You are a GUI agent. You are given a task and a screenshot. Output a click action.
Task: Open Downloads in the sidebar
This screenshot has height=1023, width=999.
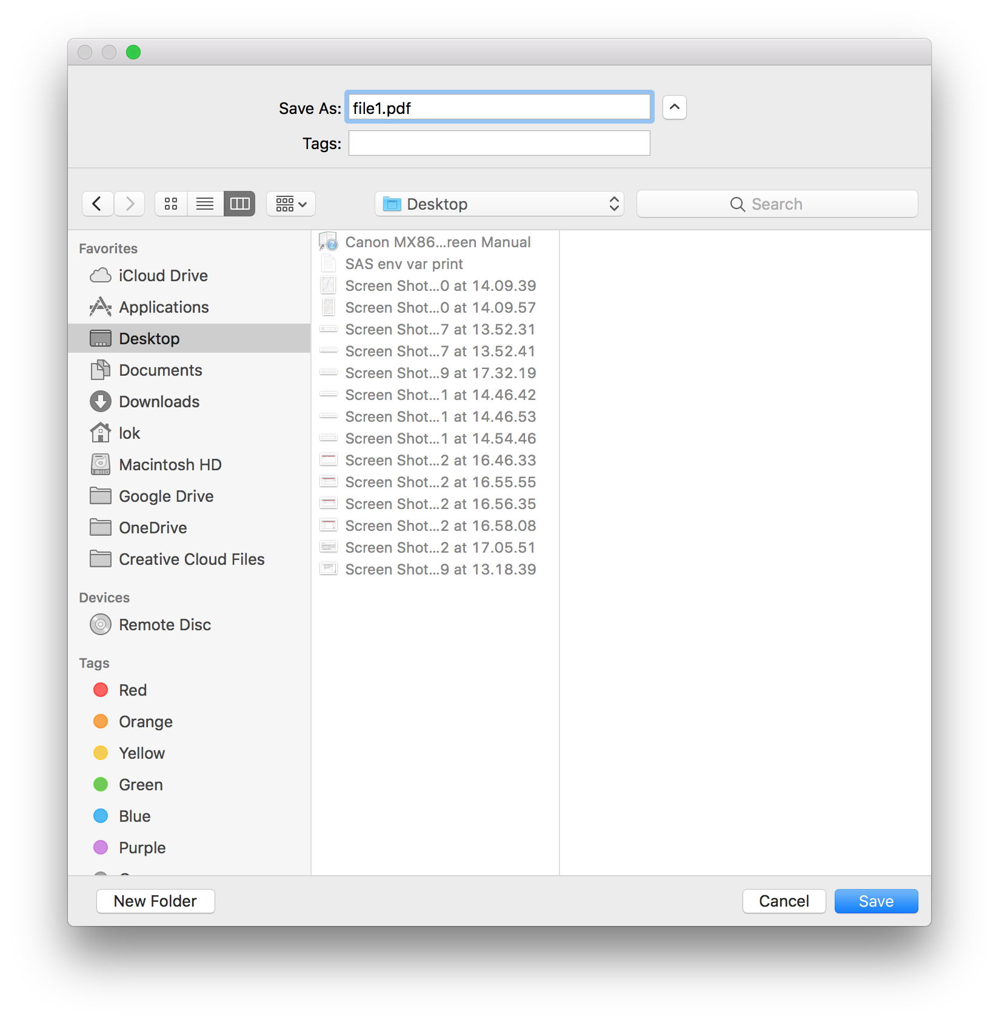tap(189, 402)
